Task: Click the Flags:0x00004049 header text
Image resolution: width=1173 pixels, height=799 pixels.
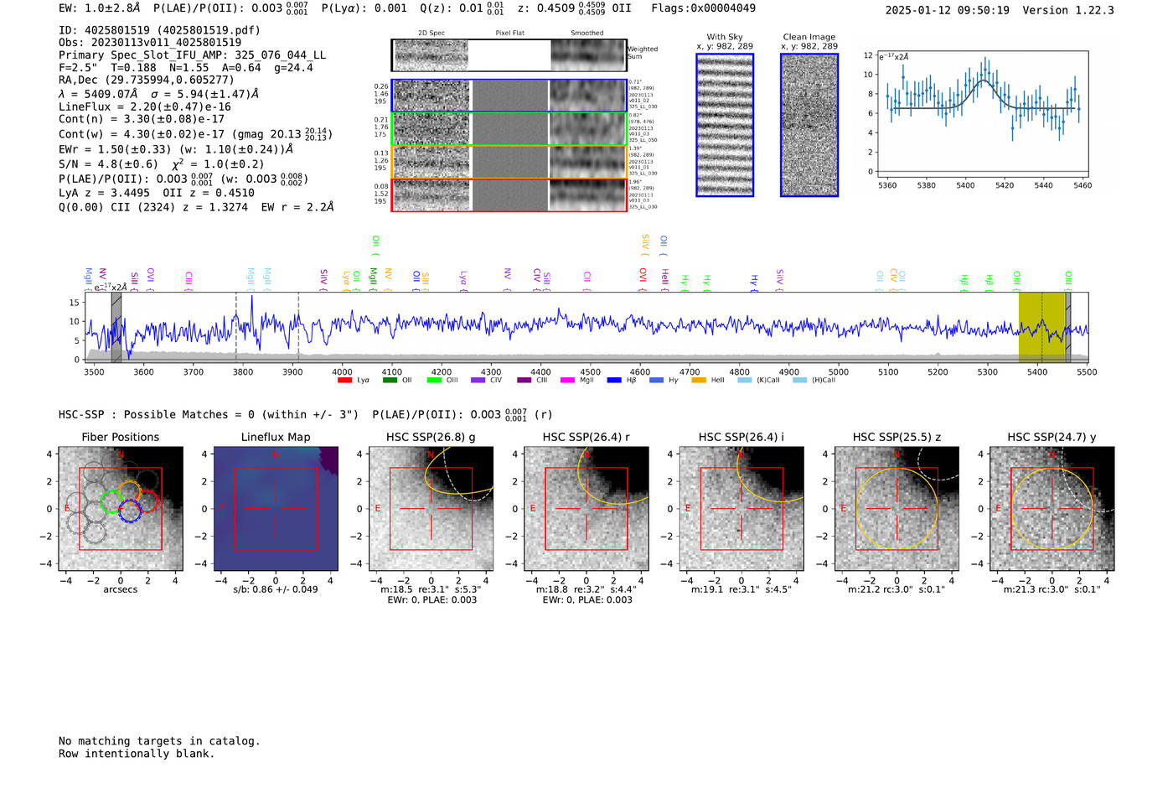Action: (703, 8)
